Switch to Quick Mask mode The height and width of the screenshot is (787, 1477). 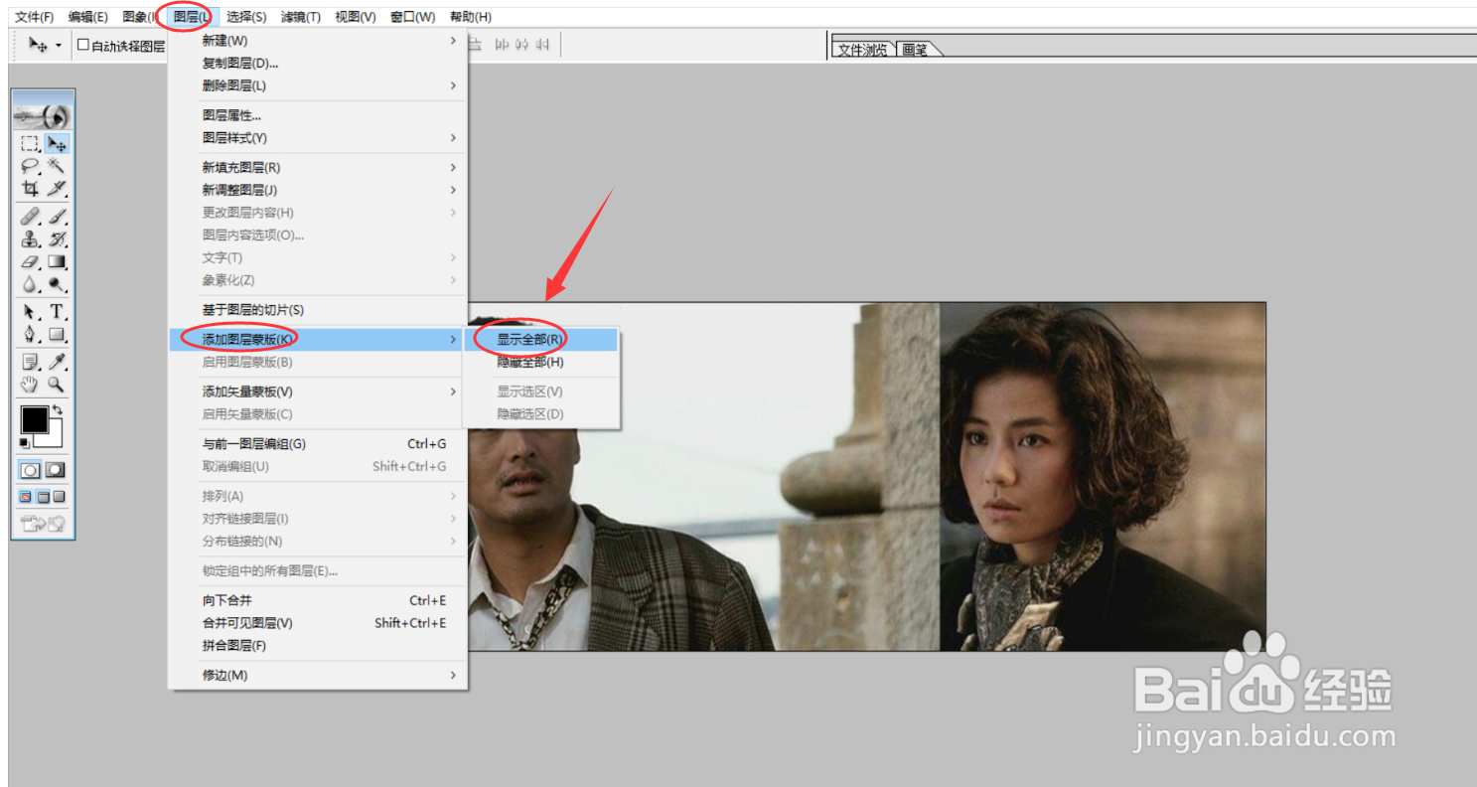(x=56, y=470)
